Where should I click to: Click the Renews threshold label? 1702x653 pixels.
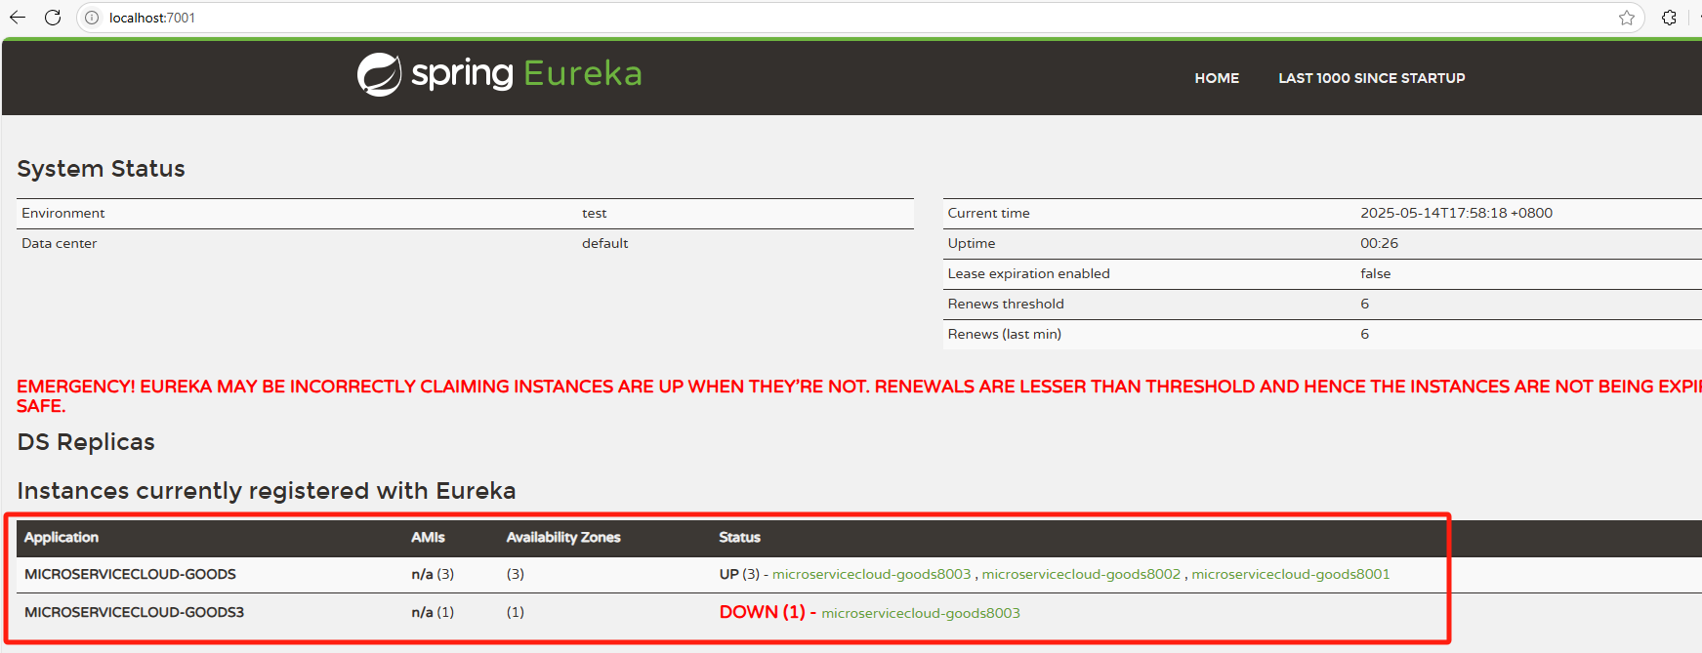pyautogui.click(x=1006, y=304)
